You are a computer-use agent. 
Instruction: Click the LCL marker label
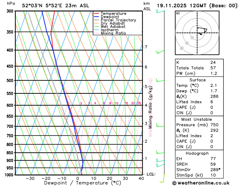coord(151,174)
